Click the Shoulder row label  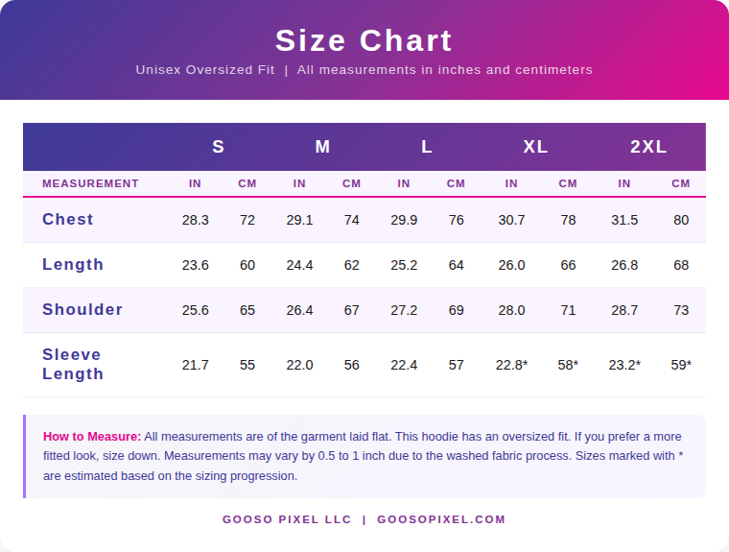pos(82,309)
